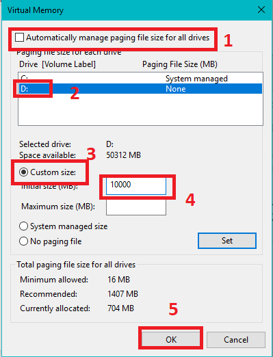Image resolution: width=273 pixels, height=357 pixels.
Task: Click the Set button
Action: (227, 241)
